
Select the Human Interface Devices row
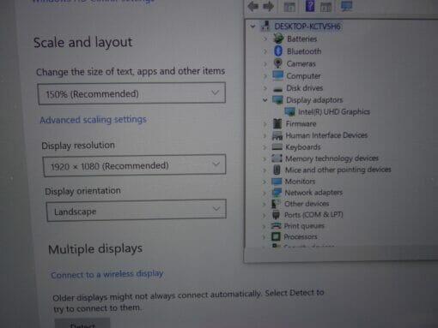326,135
